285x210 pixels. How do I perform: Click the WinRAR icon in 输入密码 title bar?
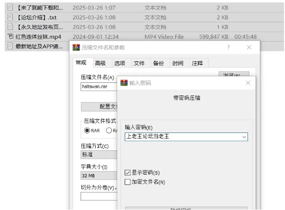tap(124, 83)
